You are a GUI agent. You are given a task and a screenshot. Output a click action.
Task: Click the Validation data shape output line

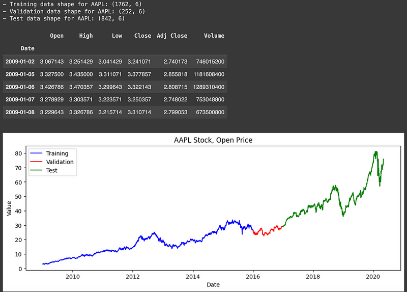(74, 11)
